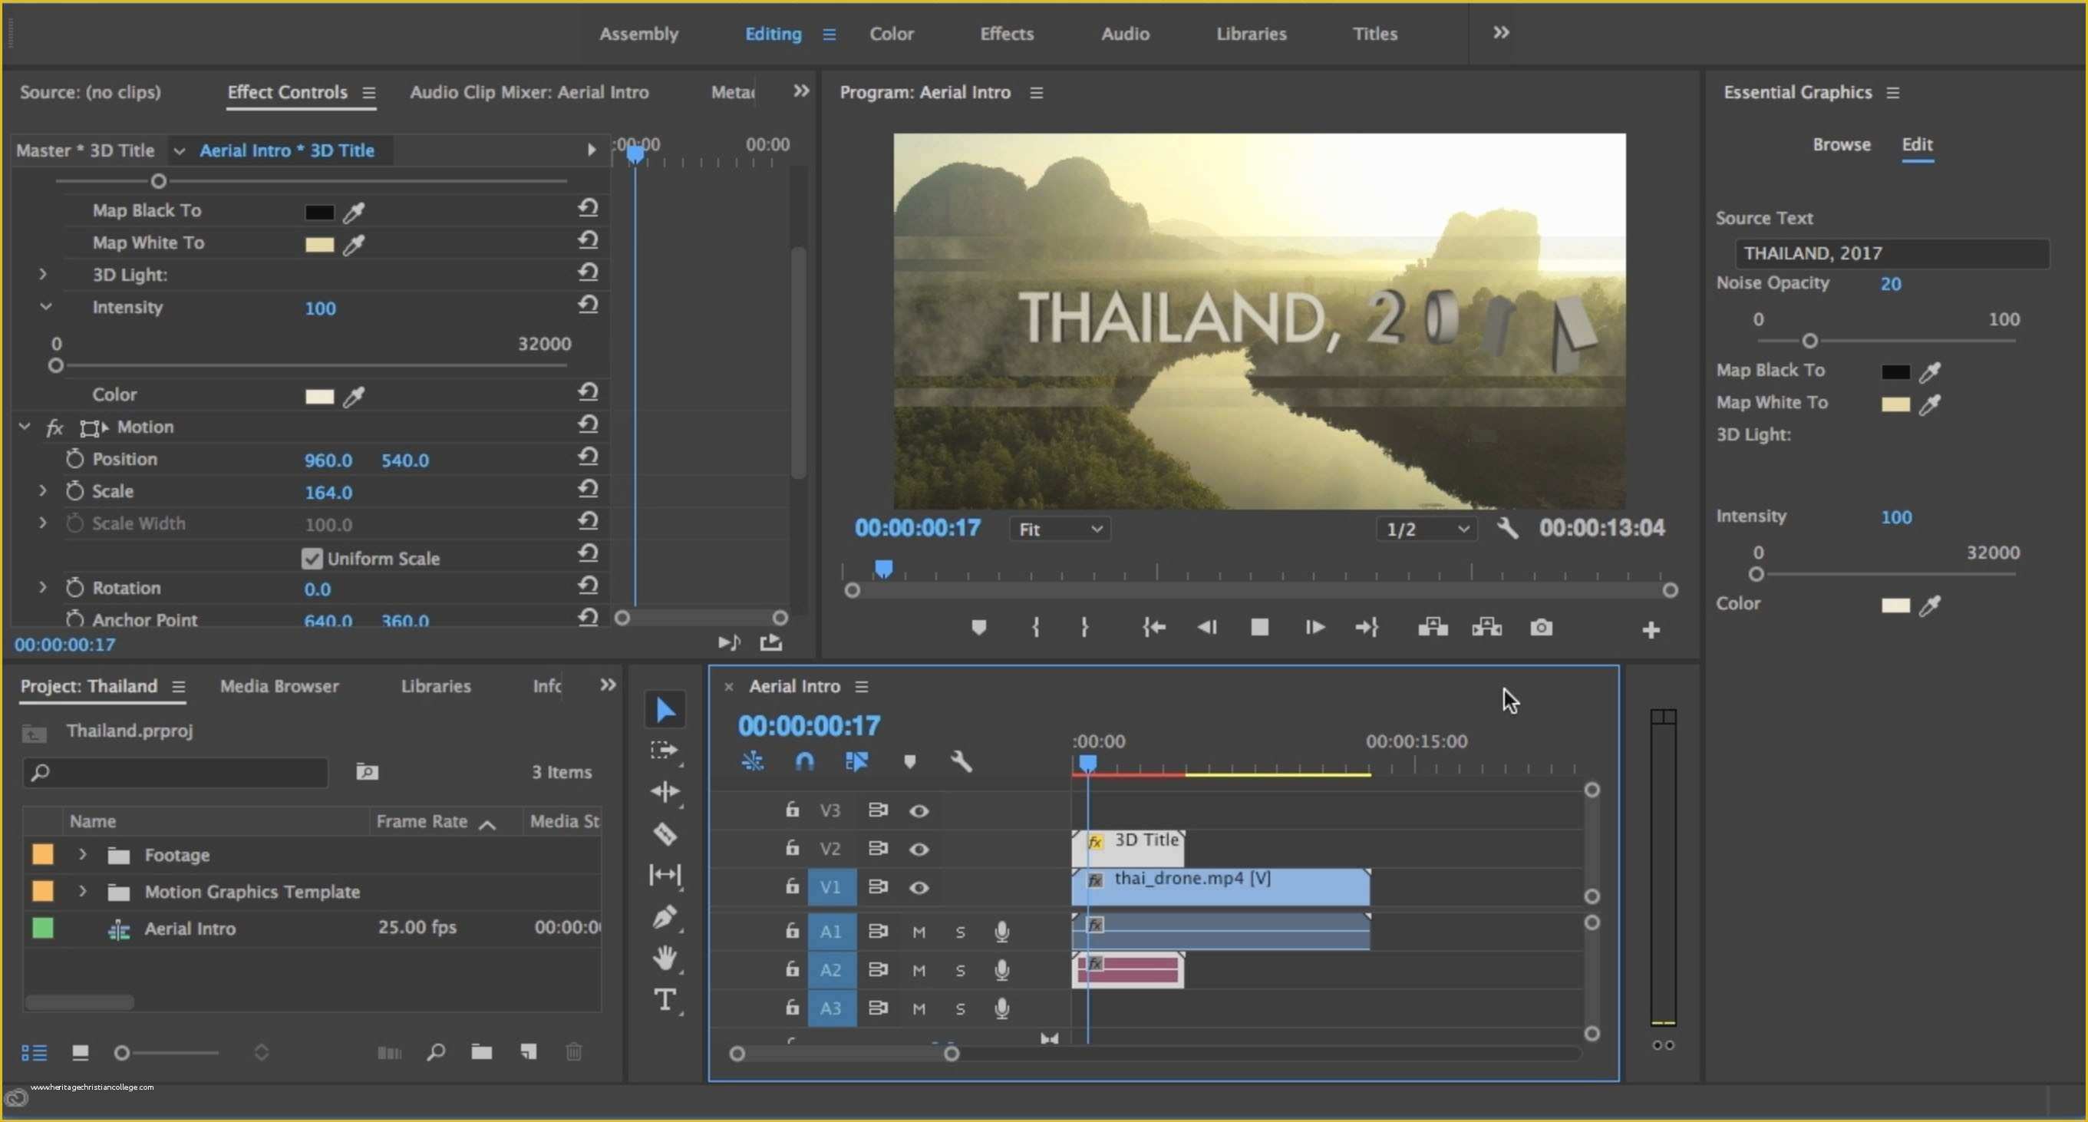2088x1122 pixels.
Task: Click the Slip tool in timeline
Action: [665, 875]
